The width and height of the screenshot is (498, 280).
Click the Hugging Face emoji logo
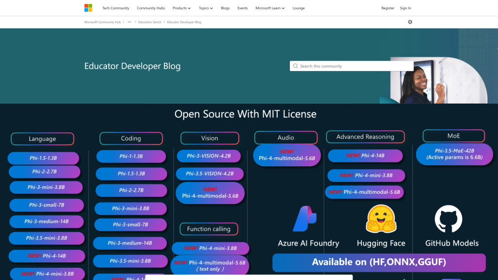(x=381, y=219)
